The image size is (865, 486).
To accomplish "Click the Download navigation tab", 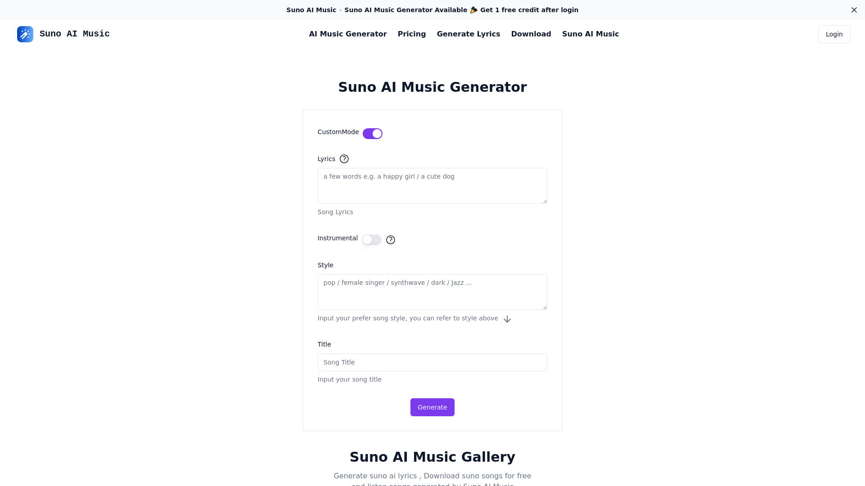I will [531, 34].
